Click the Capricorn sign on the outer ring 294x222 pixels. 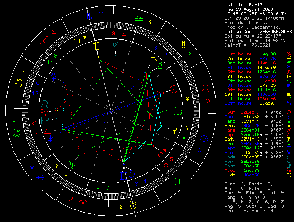tap(20, 82)
